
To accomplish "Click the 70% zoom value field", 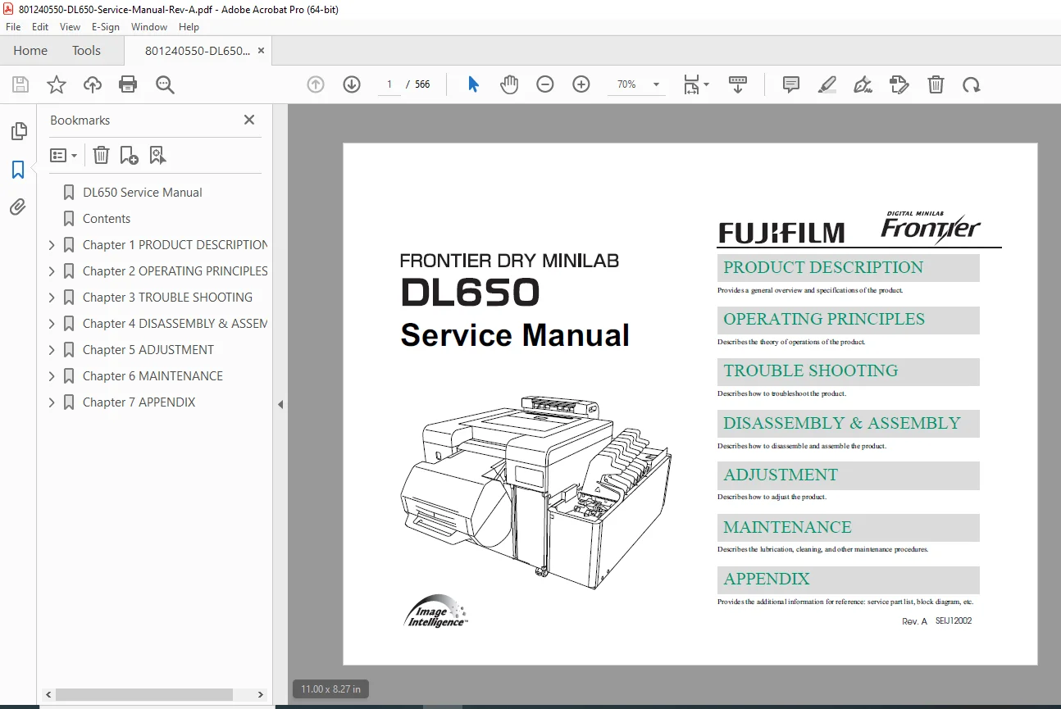I will [x=627, y=84].
